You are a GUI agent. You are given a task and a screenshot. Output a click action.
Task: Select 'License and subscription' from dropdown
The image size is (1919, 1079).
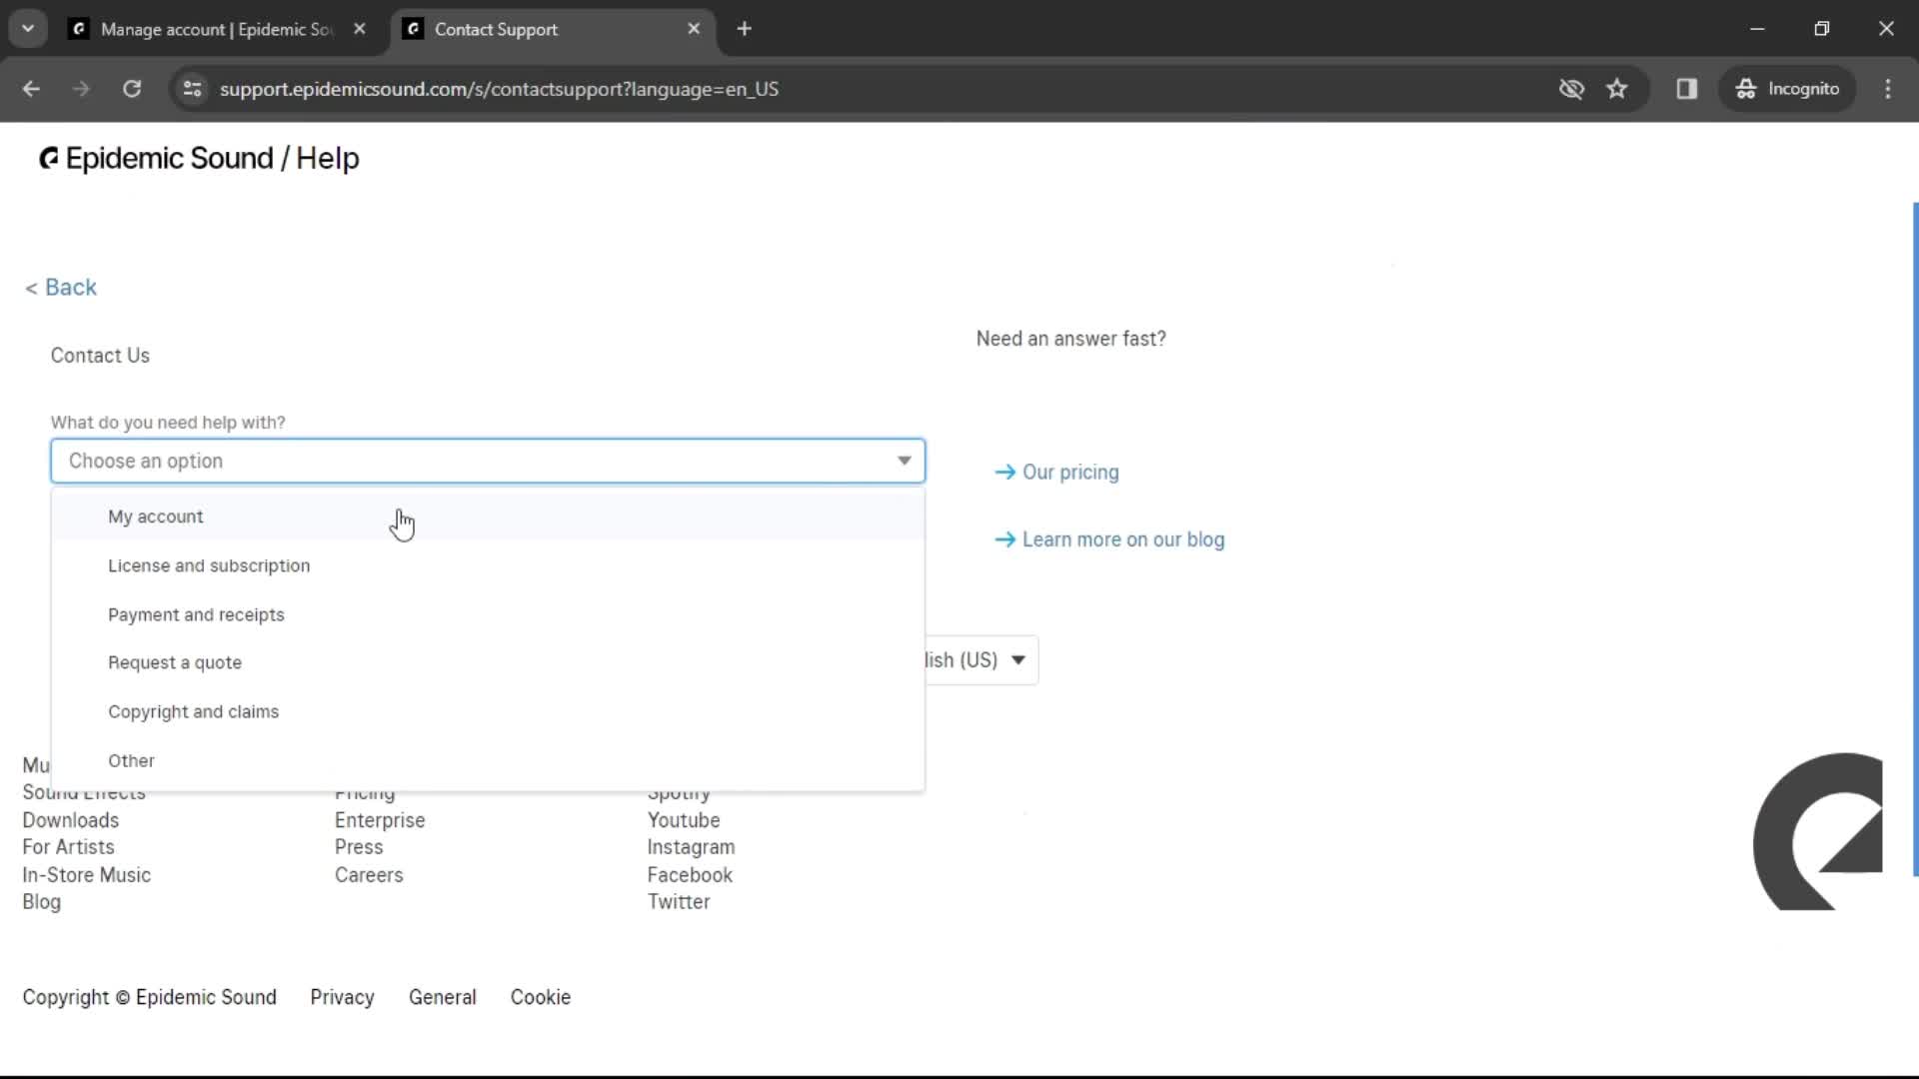click(x=208, y=563)
